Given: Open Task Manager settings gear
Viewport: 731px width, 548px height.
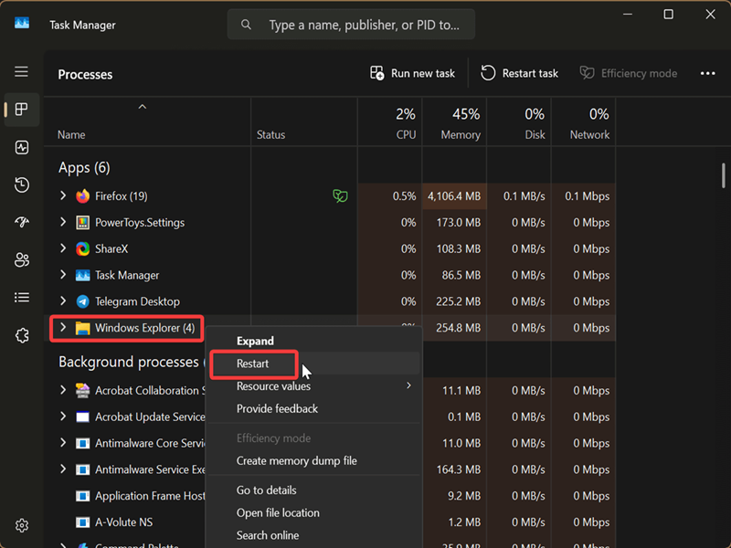Looking at the screenshot, I should [x=22, y=525].
